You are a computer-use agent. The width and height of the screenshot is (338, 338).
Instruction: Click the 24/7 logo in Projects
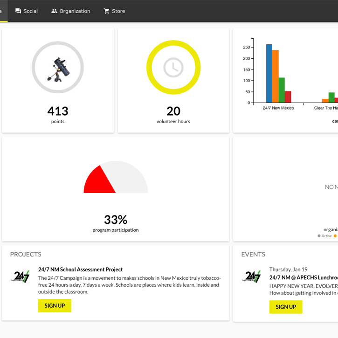20,276
